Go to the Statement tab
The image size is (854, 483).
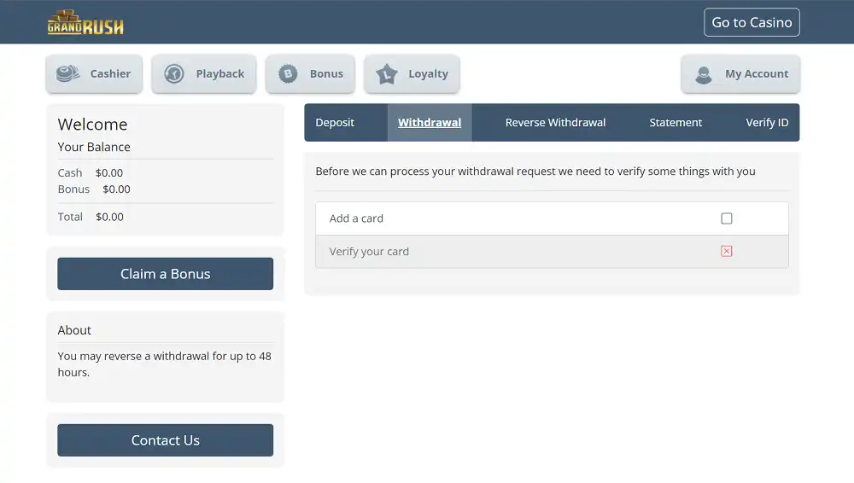click(x=676, y=123)
